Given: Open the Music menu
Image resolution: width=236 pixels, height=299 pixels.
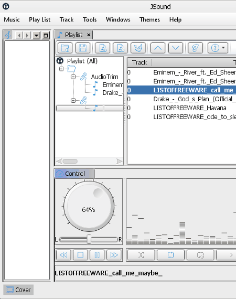Looking at the screenshot, I should pos(12,19).
